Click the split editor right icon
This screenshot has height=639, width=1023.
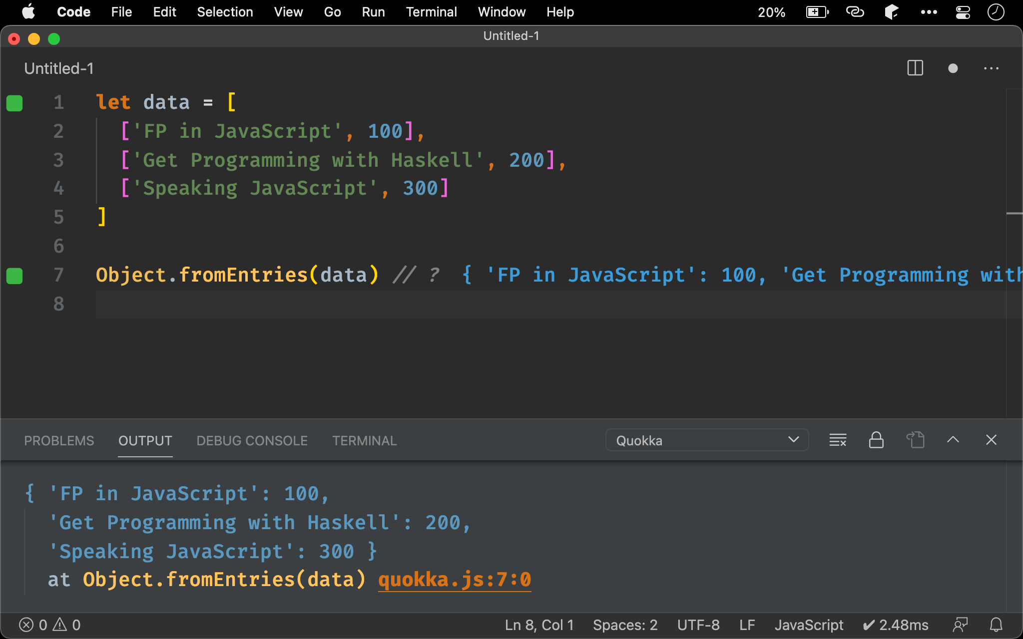click(x=915, y=68)
